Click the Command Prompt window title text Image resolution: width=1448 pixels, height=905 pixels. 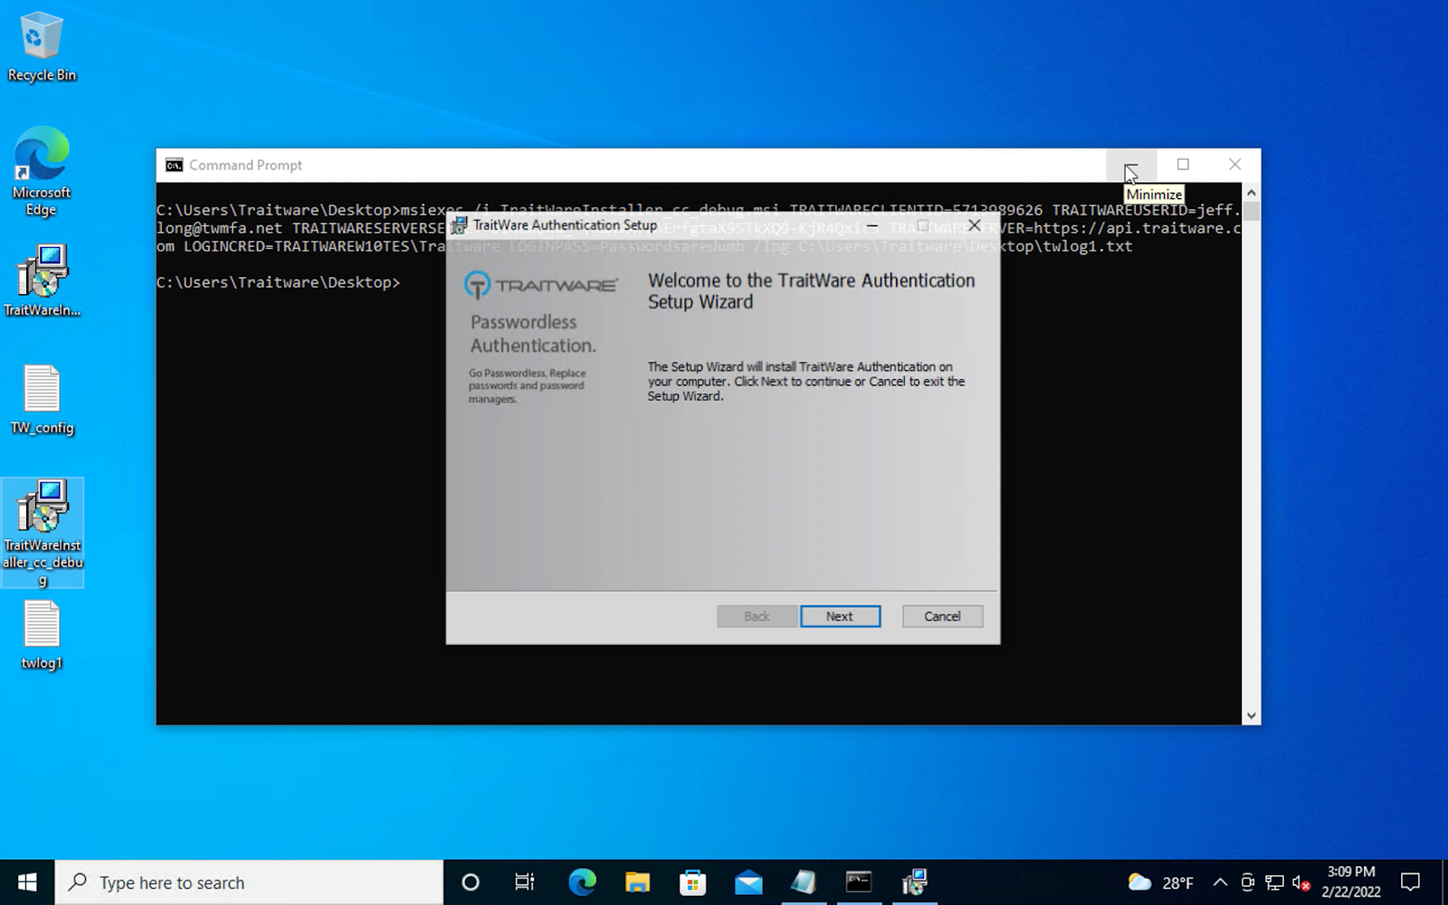point(245,165)
